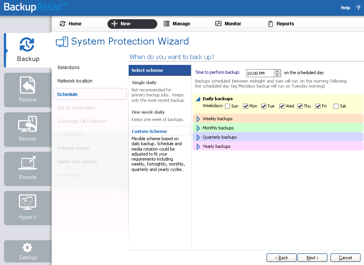Select the Network location wizard step
The image size is (364, 265).
click(75, 81)
